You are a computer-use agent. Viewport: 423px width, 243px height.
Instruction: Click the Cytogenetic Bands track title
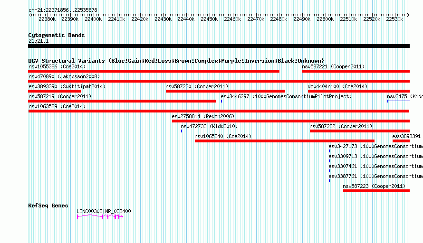pos(57,35)
